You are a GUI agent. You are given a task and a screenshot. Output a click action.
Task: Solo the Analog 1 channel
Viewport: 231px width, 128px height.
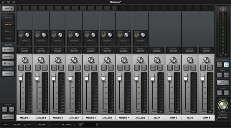pos(21,67)
